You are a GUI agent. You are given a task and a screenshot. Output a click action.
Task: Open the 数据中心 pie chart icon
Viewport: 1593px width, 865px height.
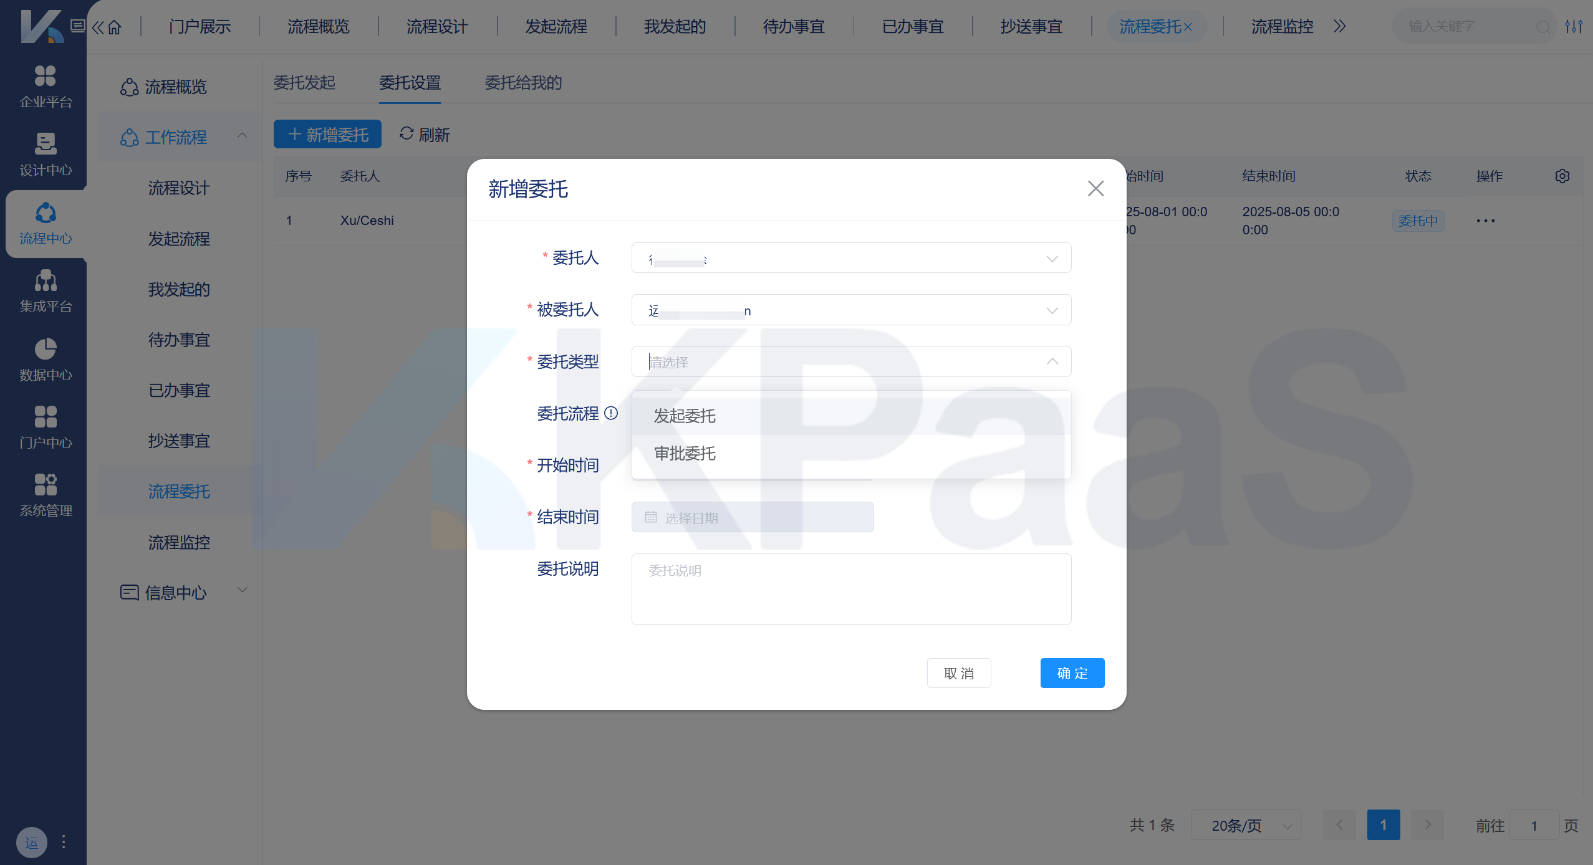pyautogui.click(x=45, y=349)
